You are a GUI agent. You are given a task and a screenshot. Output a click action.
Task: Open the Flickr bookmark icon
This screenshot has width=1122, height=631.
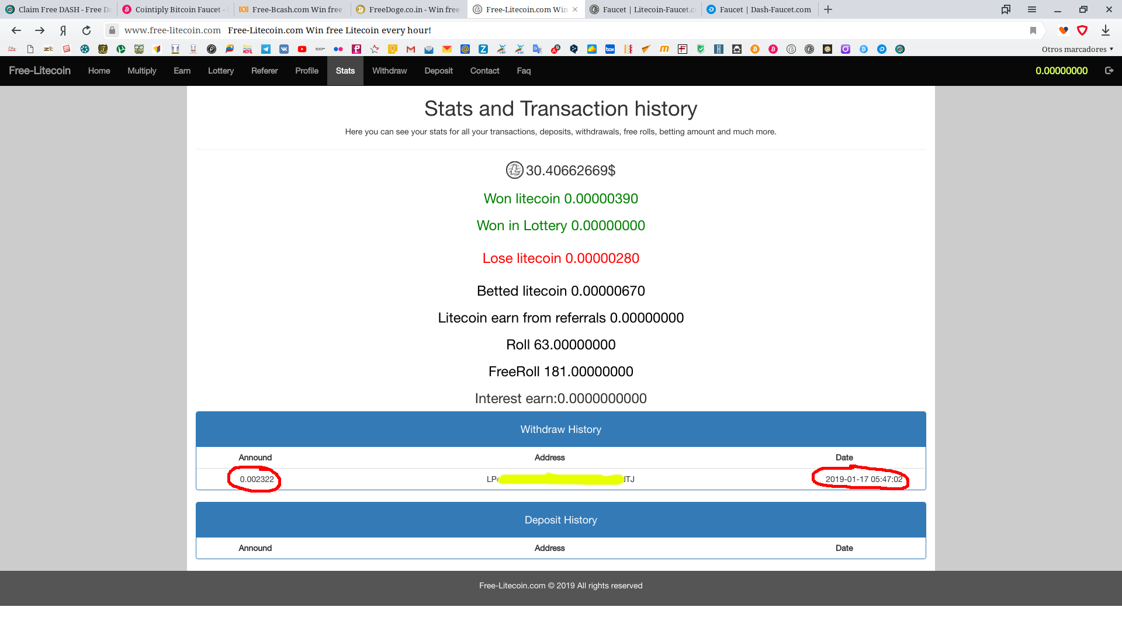338,49
